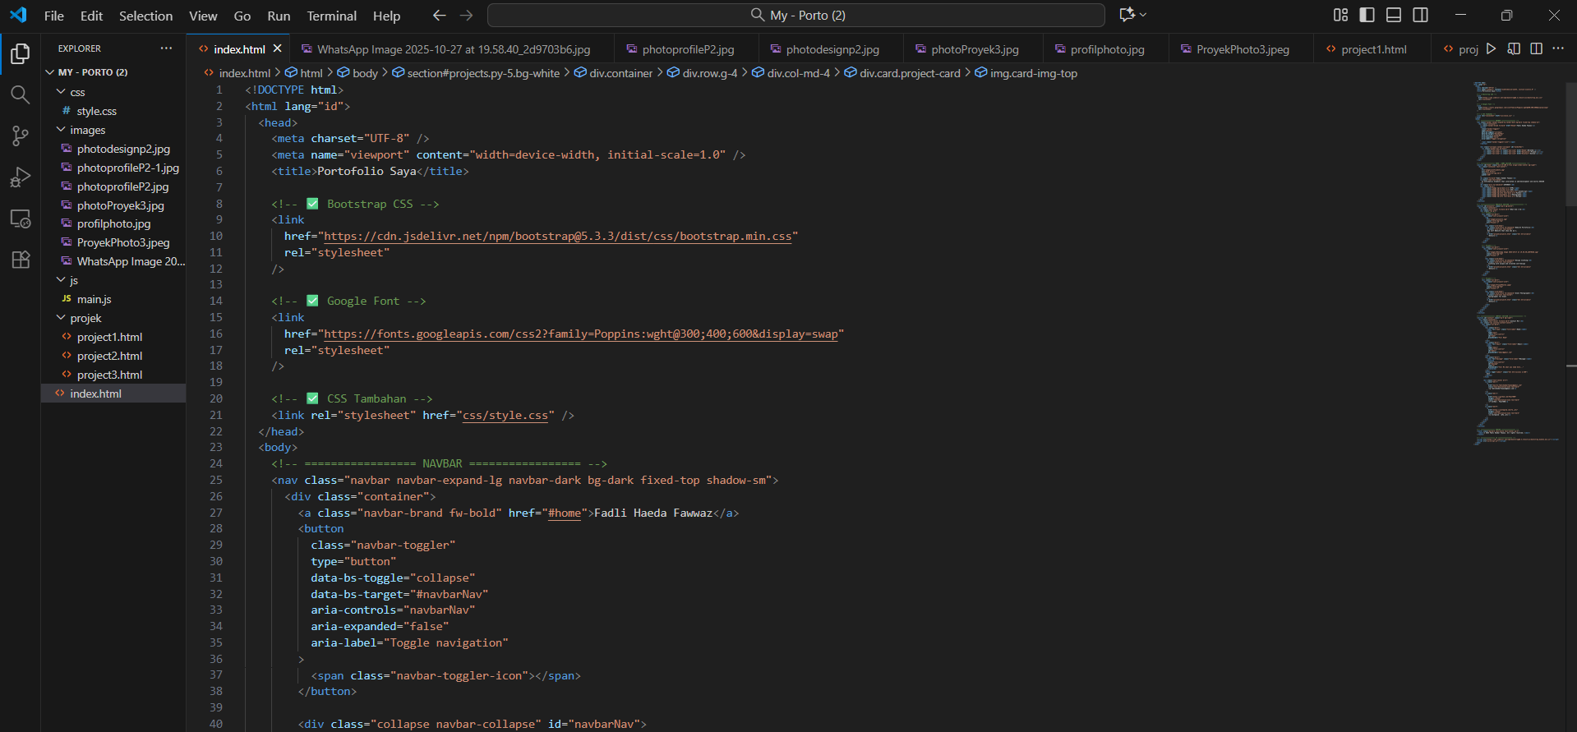Toggle the bottom Panel visibility
This screenshot has height=732, width=1577.
tap(1394, 15)
